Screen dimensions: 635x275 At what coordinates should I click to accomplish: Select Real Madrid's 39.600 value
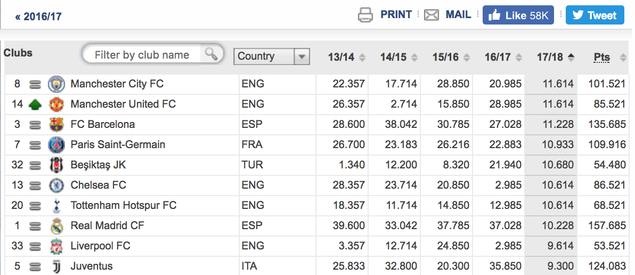coord(349,225)
